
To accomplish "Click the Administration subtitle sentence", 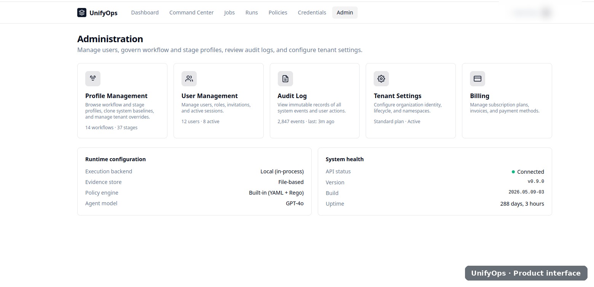I will click(x=220, y=50).
